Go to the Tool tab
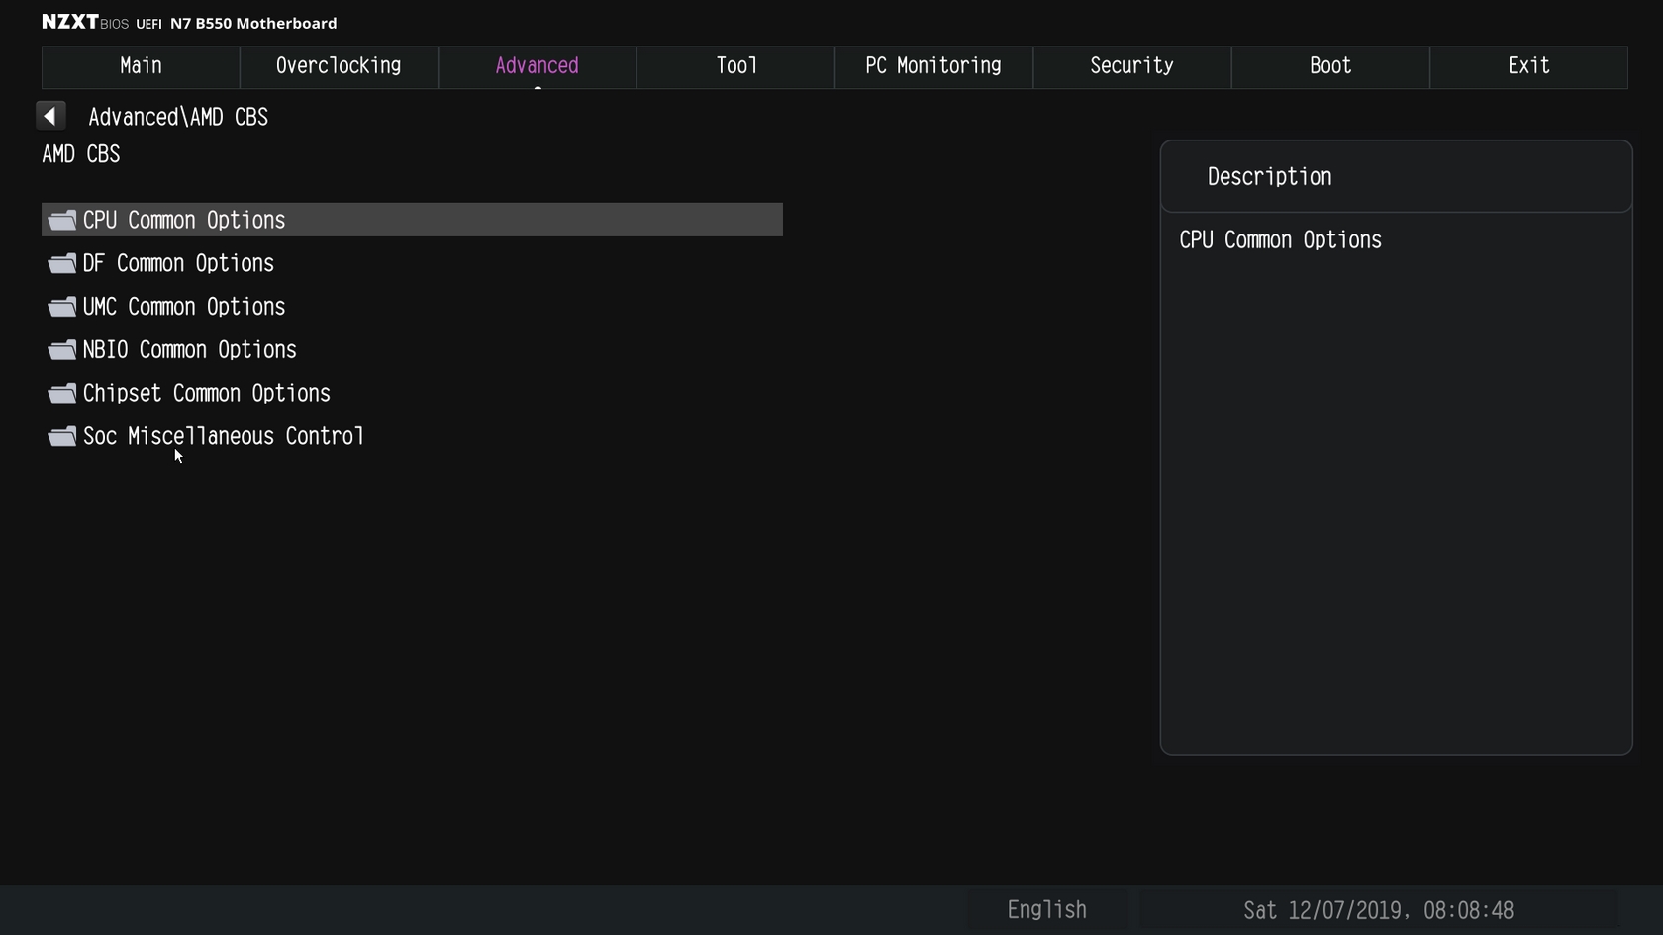Screen dimensions: 1663x935 click(x=735, y=66)
